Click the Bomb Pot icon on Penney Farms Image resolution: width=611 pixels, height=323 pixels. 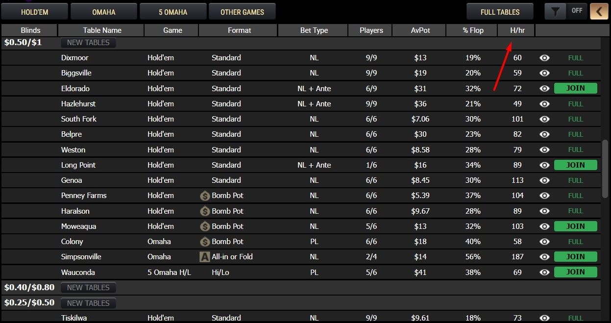205,196
